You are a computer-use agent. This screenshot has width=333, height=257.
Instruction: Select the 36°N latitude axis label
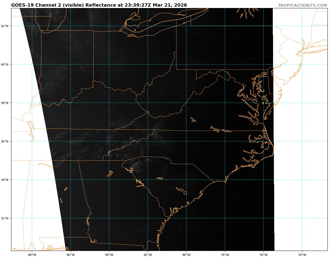pyautogui.click(x=5, y=141)
